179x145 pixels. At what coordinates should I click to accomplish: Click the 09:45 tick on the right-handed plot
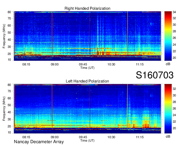pyautogui.click(x=83, y=64)
